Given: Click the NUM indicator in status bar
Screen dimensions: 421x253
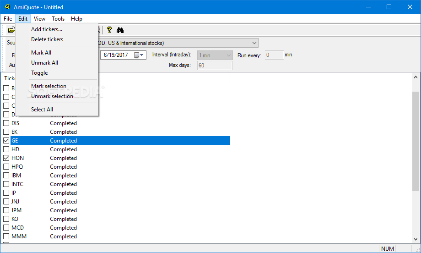Looking at the screenshot, I should [x=388, y=249].
